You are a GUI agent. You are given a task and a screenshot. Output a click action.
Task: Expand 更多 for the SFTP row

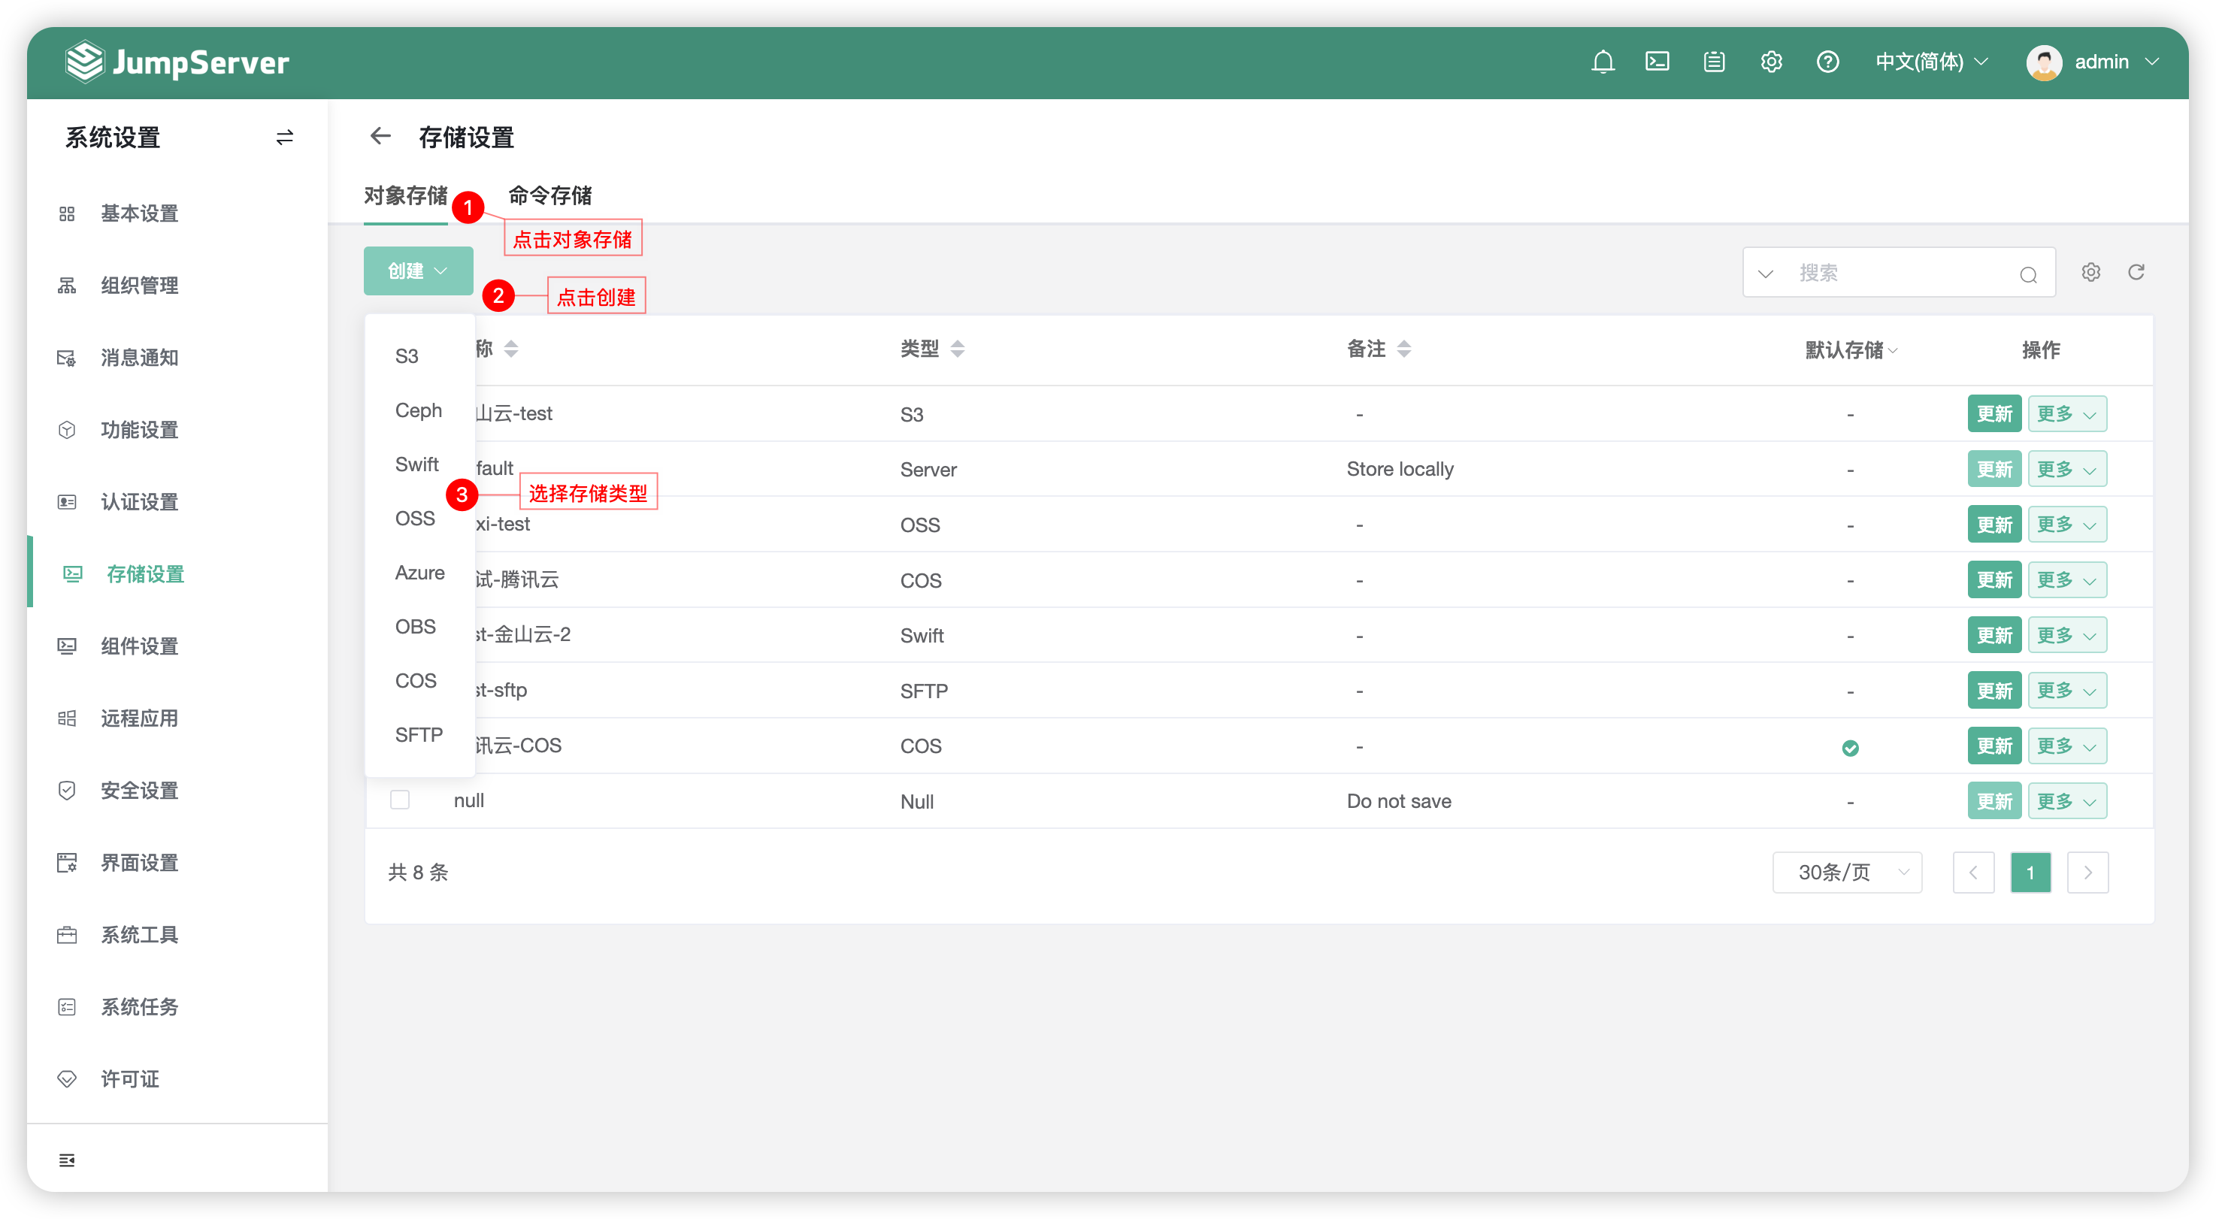tap(2067, 690)
